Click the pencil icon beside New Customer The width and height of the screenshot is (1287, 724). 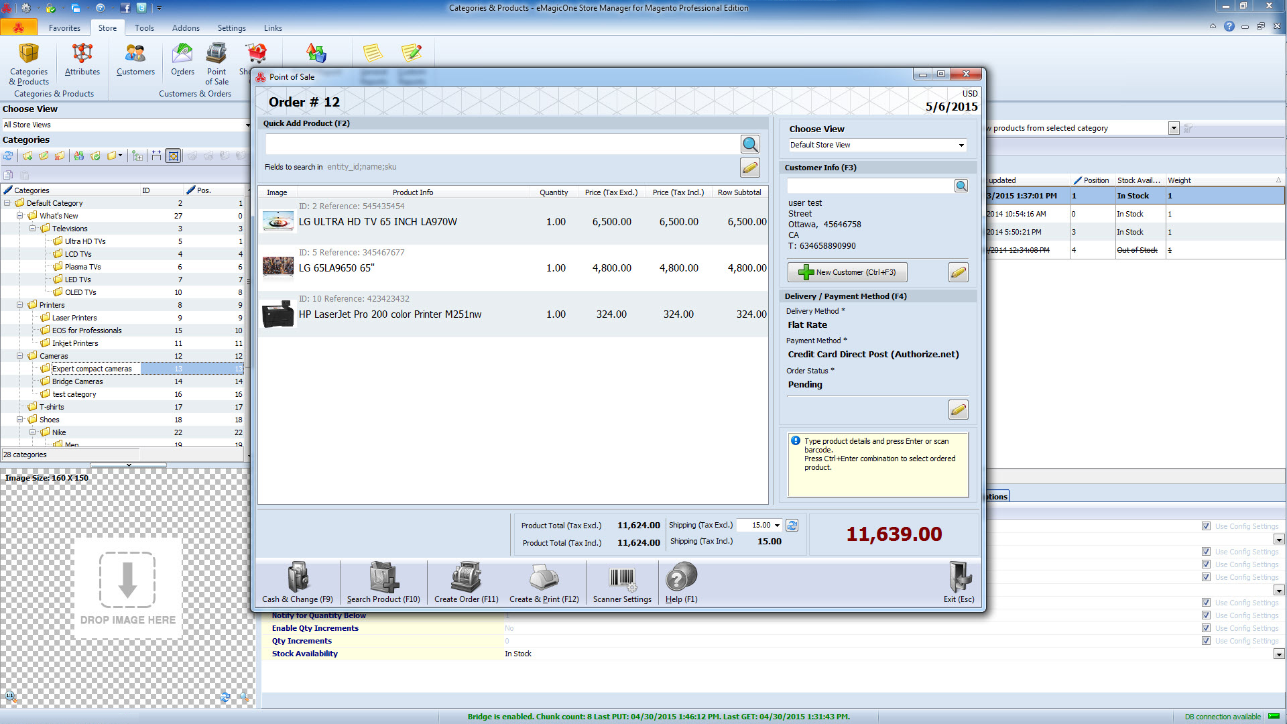pyautogui.click(x=959, y=272)
